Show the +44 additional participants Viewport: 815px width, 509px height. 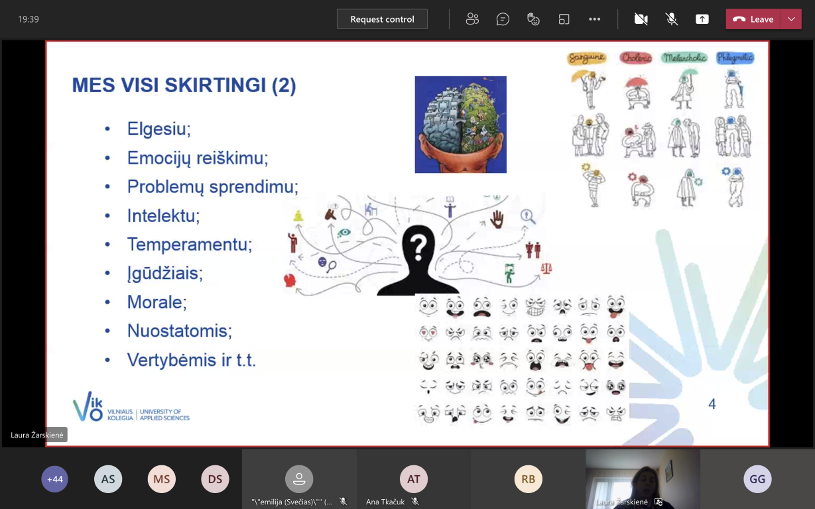coord(54,479)
